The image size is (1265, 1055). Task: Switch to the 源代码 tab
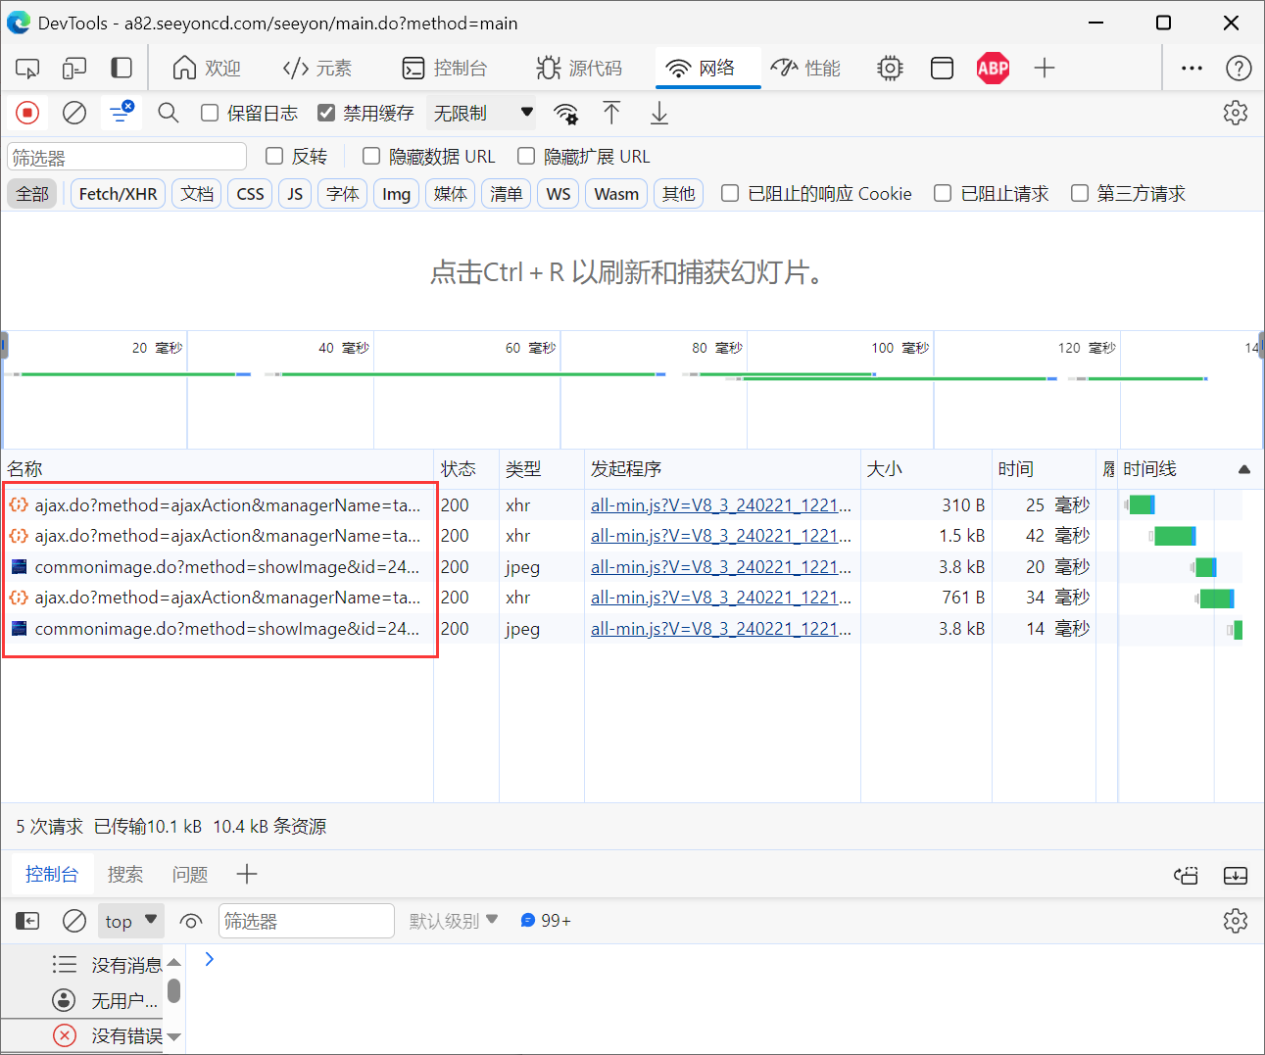tap(579, 68)
